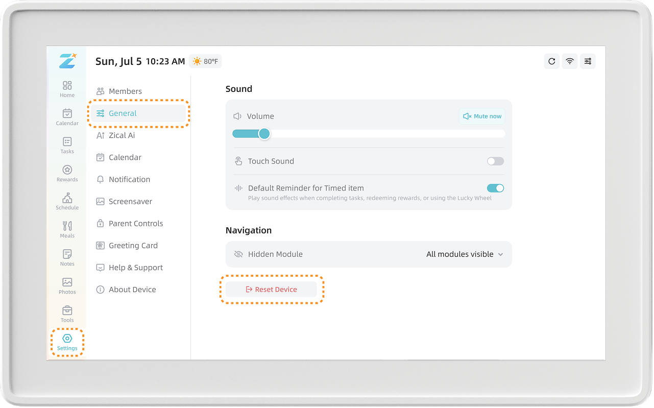Click the refresh icon in top bar

click(551, 61)
